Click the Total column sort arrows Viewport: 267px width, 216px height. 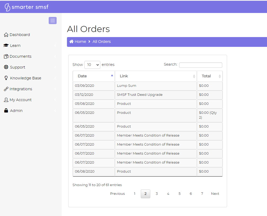(220, 76)
